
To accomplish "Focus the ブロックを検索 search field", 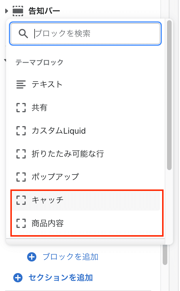I will point(85,34).
